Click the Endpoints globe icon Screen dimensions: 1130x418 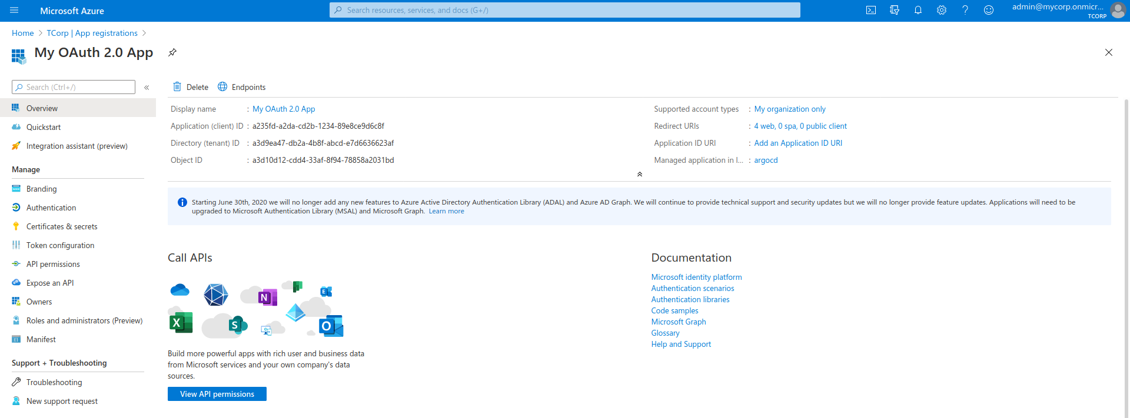pos(222,86)
